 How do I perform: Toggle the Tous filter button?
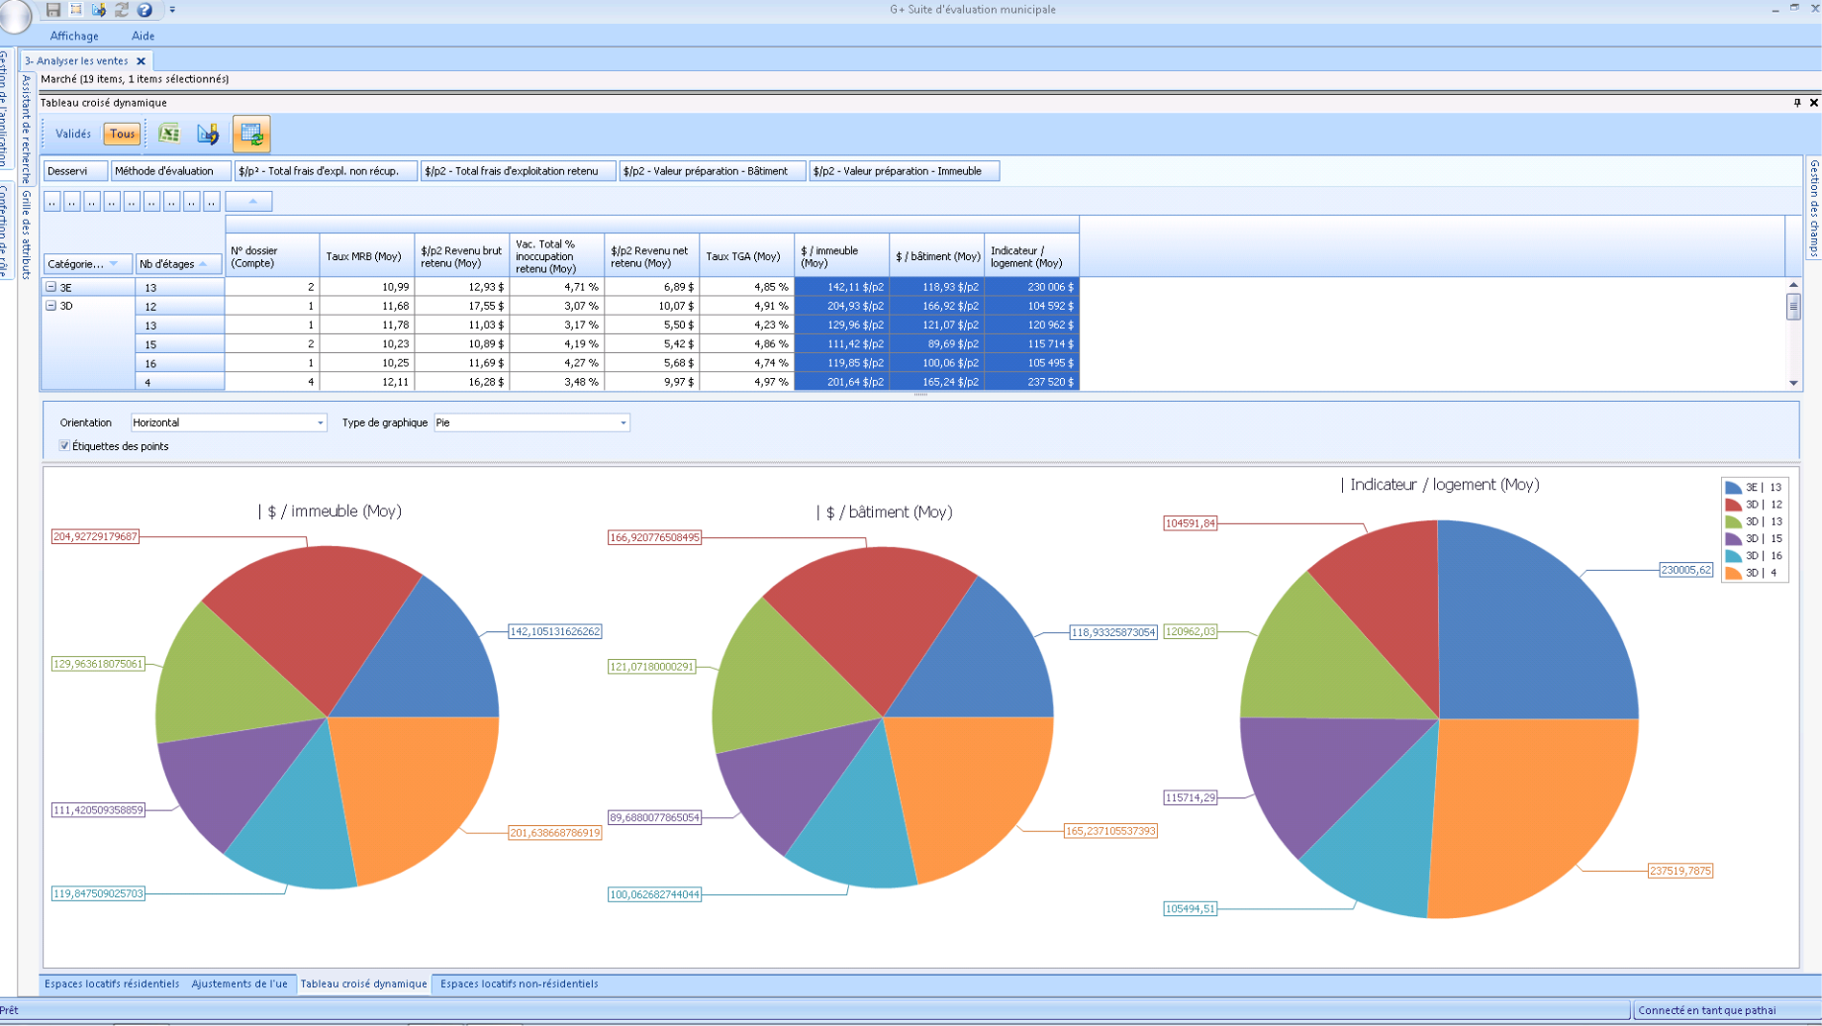coord(123,134)
